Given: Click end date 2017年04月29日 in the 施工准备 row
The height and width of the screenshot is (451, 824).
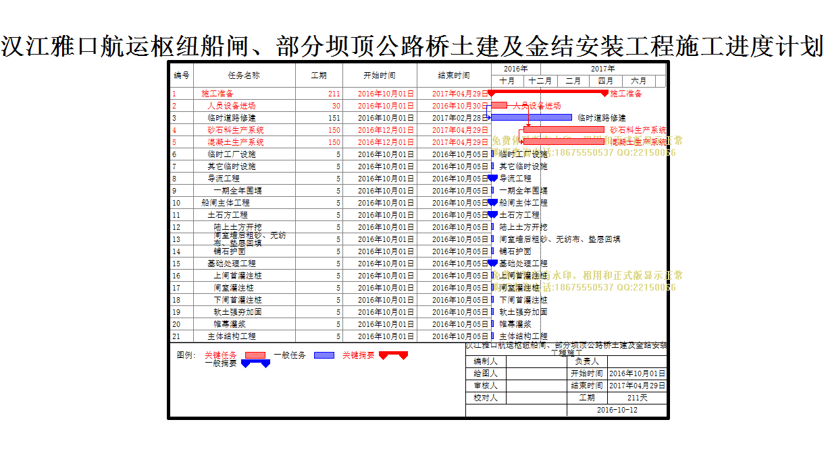Looking at the screenshot, I should pos(460,94).
